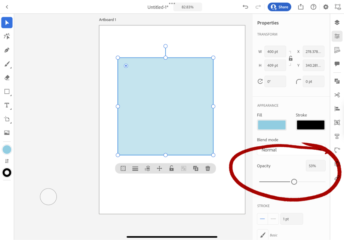This screenshot has height=240, width=344.
Task: Click the Share button
Action: 279,7
